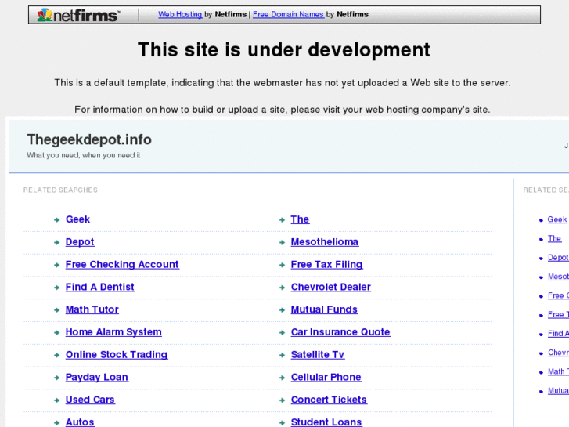Image resolution: width=569 pixels, height=427 pixels.
Task: Open the Depot link in main list
Action: coord(80,242)
